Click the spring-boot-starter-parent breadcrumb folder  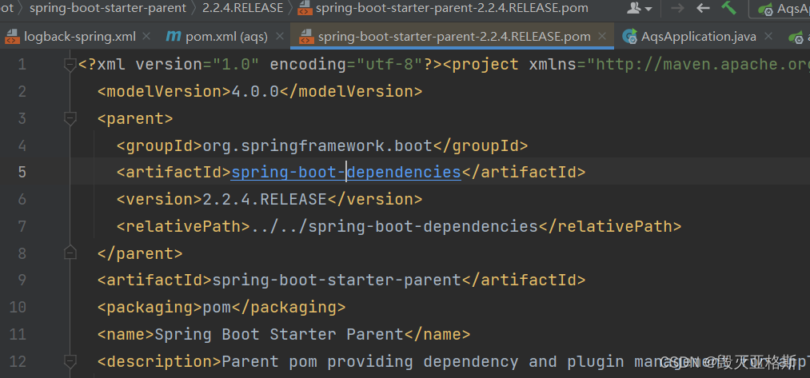pyautogui.click(x=108, y=8)
